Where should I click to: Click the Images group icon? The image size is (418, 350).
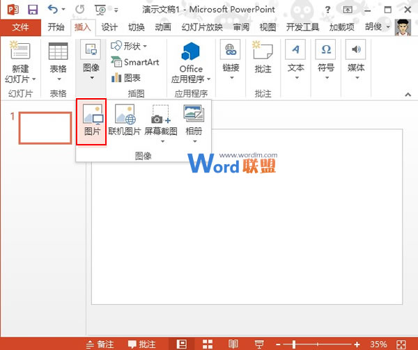pyautogui.click(x=91, y=49)
